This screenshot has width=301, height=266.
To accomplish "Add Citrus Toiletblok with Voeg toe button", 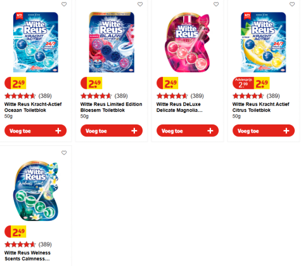I will click(x=264, y=131).
